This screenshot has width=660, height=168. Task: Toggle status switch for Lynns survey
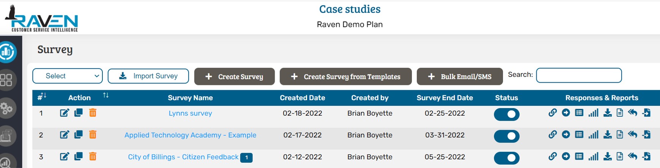pyautogui.click(x=507, y=114)
